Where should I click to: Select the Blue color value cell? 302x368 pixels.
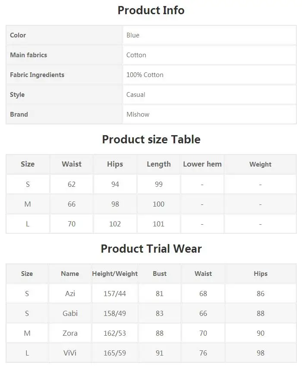point(209,35)
